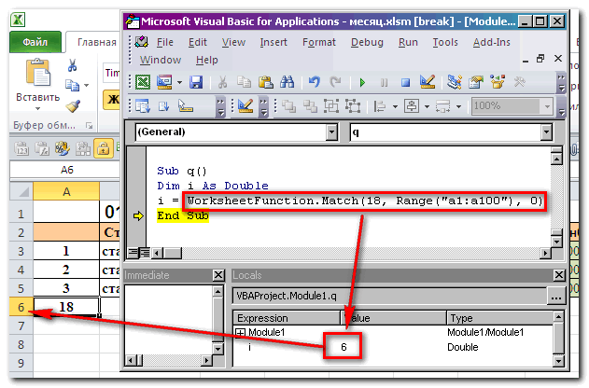
Task: Expand Module1 node in Locals window
Action: 240,332
